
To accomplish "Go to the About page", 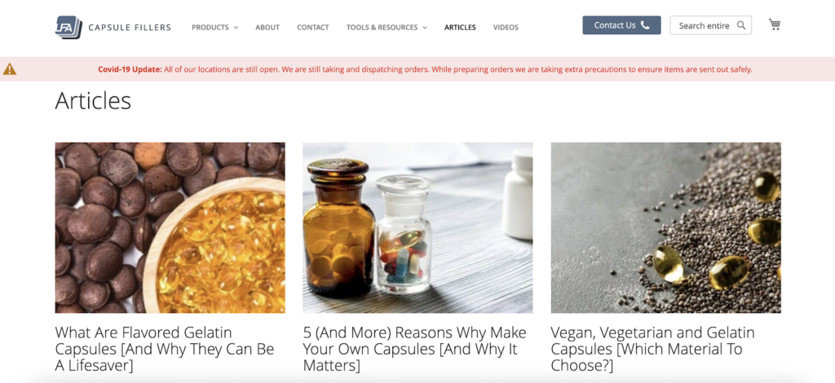I will coord(267,27).
